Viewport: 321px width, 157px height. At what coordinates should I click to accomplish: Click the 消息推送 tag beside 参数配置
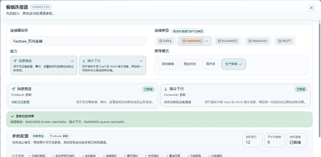[38, 136]
